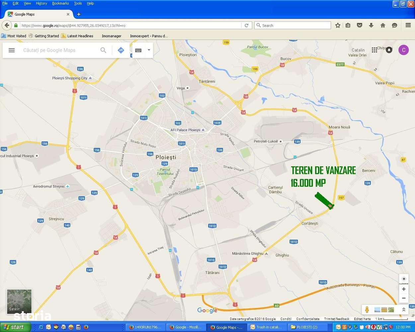The height and width of the screenshot is (332, 415).
Task: Select the Street View pegman icon
Action: pos(367,309)
